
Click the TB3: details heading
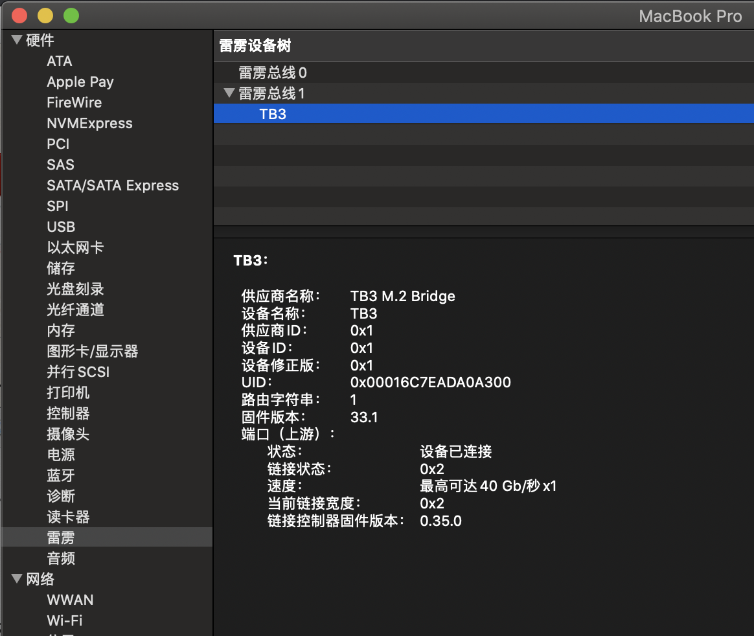point(251,260)
